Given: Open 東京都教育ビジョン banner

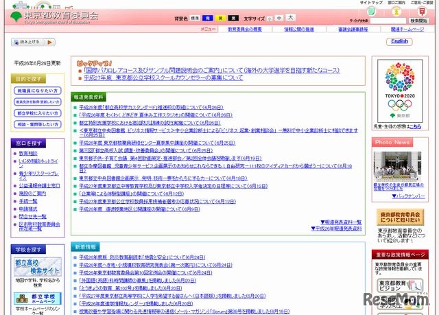Looking at the screenshot, I should tap(400, 286).
